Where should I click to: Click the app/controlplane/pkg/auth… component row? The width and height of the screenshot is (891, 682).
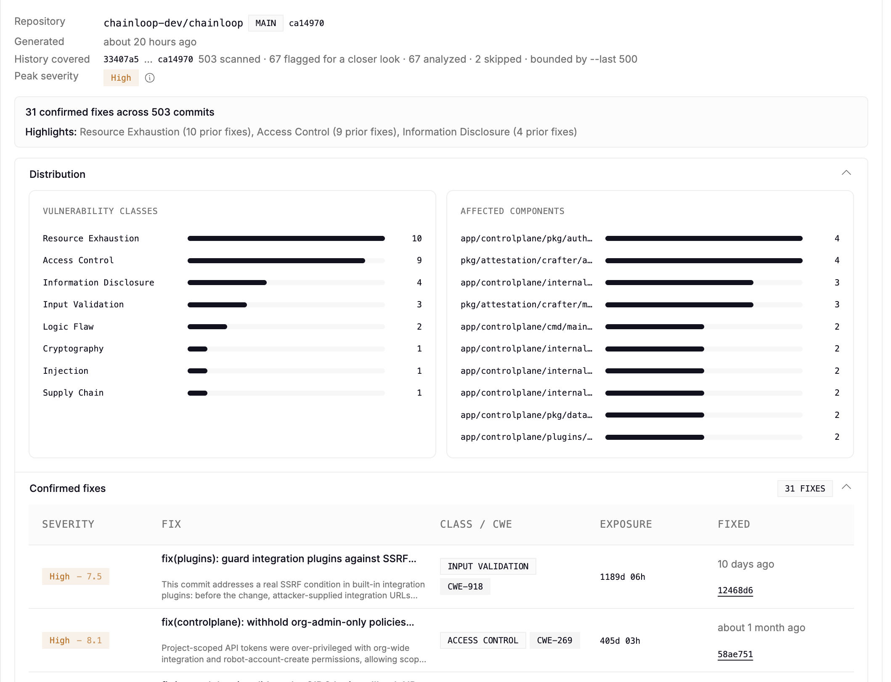[x=650, y=238]
